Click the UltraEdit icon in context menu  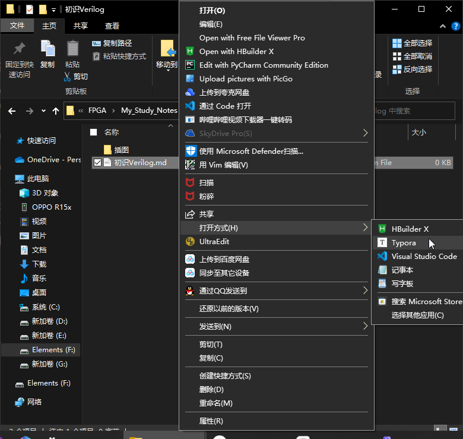pyautogui.click(x=190, y=242)
